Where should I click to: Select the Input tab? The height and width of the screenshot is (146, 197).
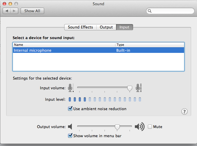[x=124, y=27]
